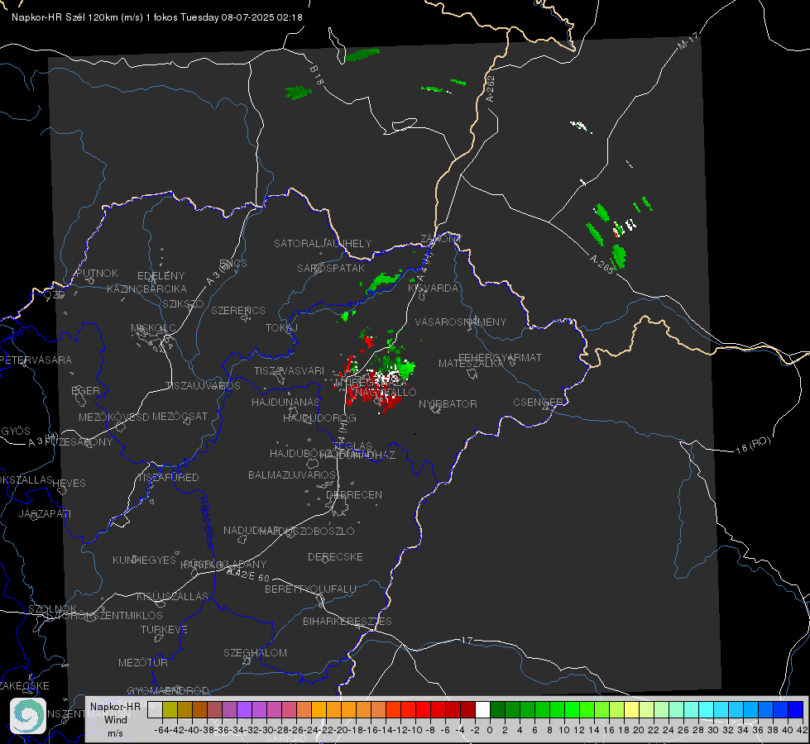Image resolution: width=810 pixels, height=744 pixels.
Task: Click the VÁSÁROSNAMÉNY label
Action: pyautogui.click(x=461, y=322)
